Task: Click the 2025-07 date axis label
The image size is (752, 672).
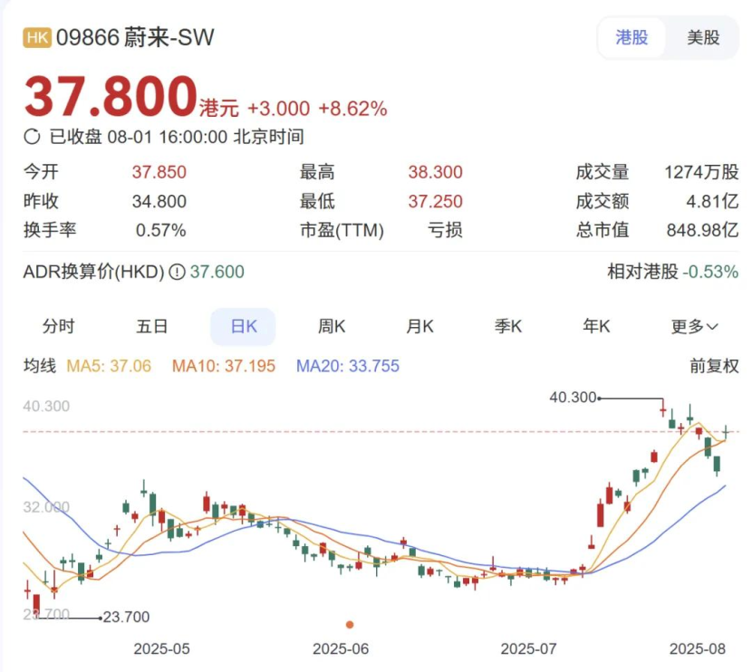Action: click(528, 649)
